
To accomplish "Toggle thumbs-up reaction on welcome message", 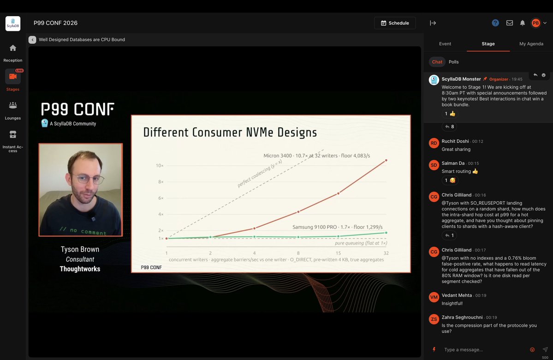I will tap(450, 114).
